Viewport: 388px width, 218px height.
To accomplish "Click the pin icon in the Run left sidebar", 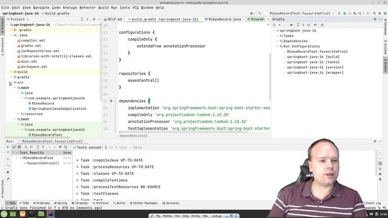I will [8, 179].
